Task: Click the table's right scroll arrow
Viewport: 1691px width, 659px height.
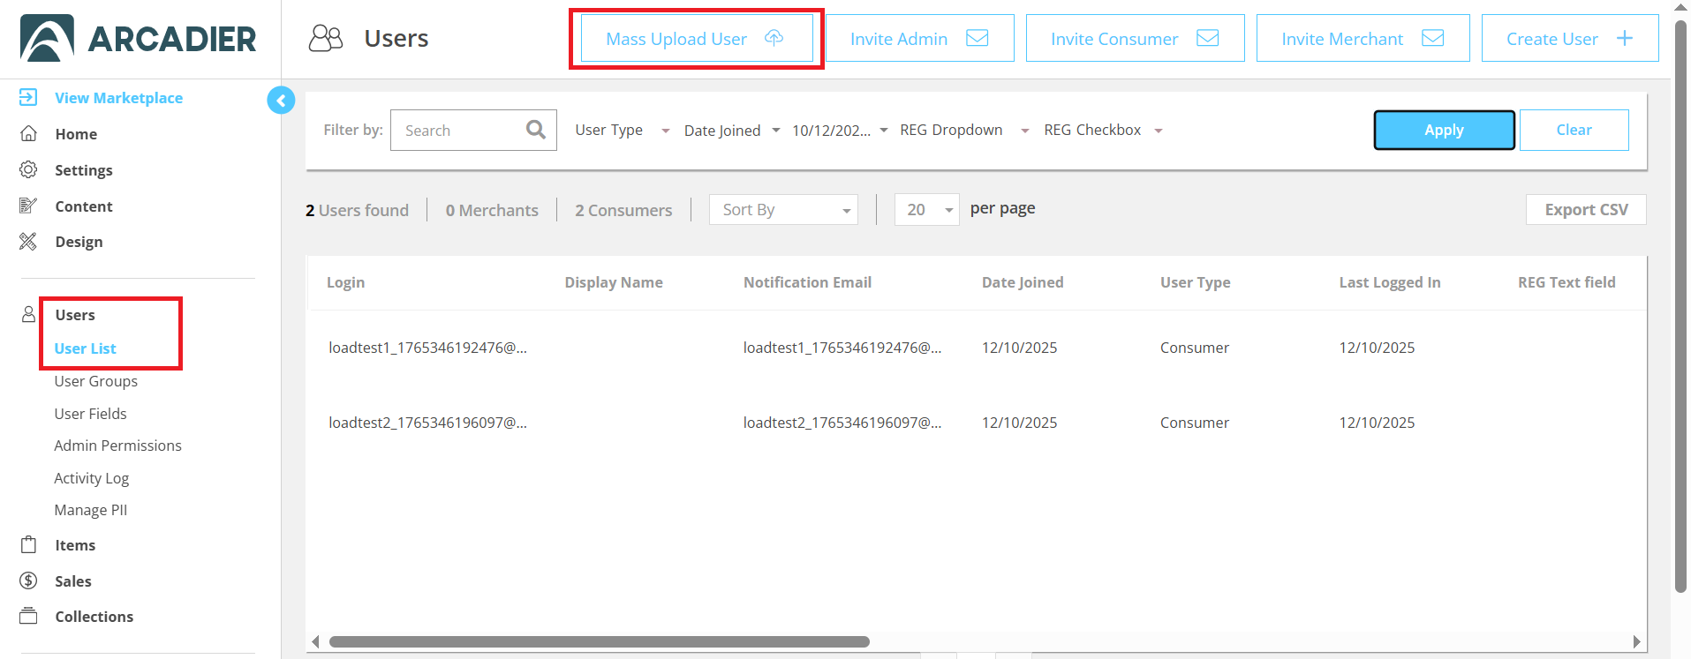Action: (x=1636, y=641)
